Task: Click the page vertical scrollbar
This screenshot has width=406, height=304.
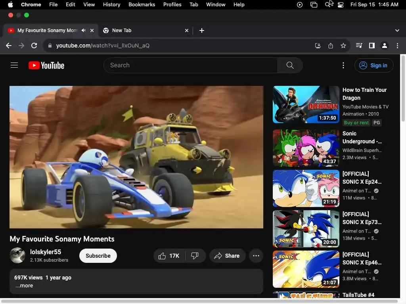Action: pyautogui.click(x=403, y=88)
